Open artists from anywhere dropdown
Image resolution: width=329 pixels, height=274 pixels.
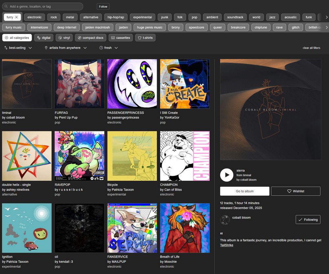66,48
